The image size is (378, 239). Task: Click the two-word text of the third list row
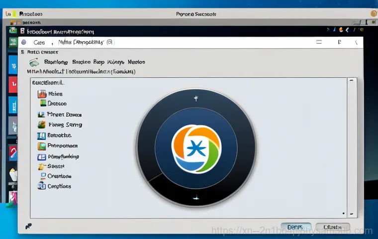coord(64,115)
